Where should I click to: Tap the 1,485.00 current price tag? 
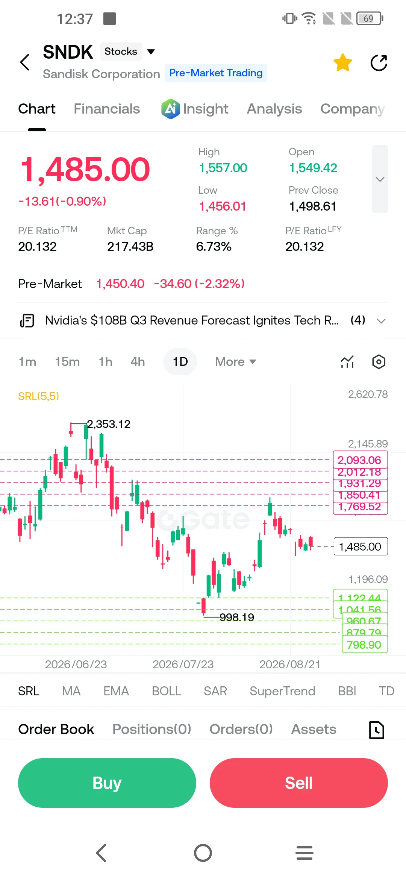point(361,546)
